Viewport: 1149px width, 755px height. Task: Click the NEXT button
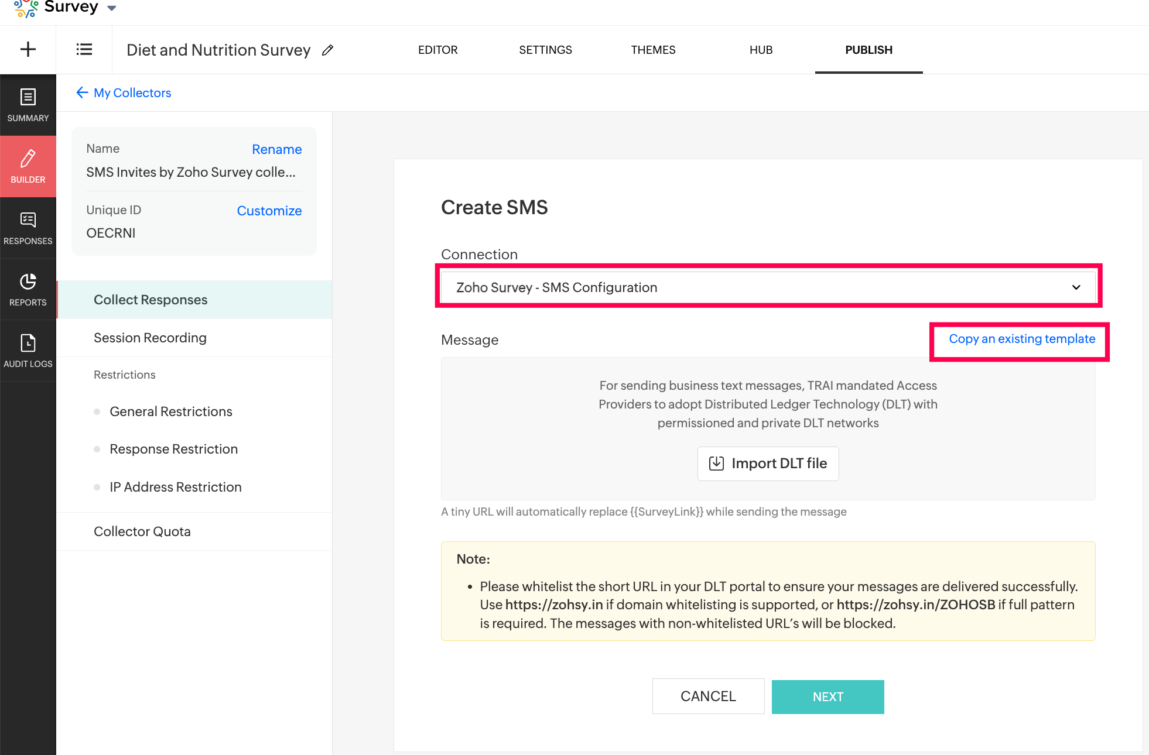[x=828, y=696]
